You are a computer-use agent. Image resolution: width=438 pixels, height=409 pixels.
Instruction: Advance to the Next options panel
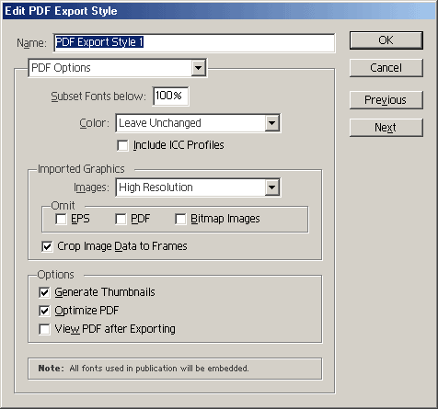386,128
